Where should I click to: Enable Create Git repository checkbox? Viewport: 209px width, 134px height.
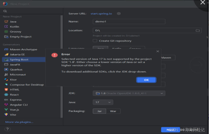click(x=95, y=41)
